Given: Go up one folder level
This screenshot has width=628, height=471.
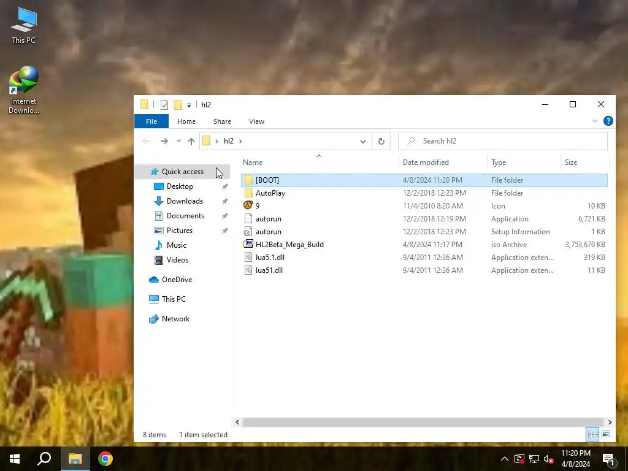Looking at the screenshot, I should coord(191,141).
